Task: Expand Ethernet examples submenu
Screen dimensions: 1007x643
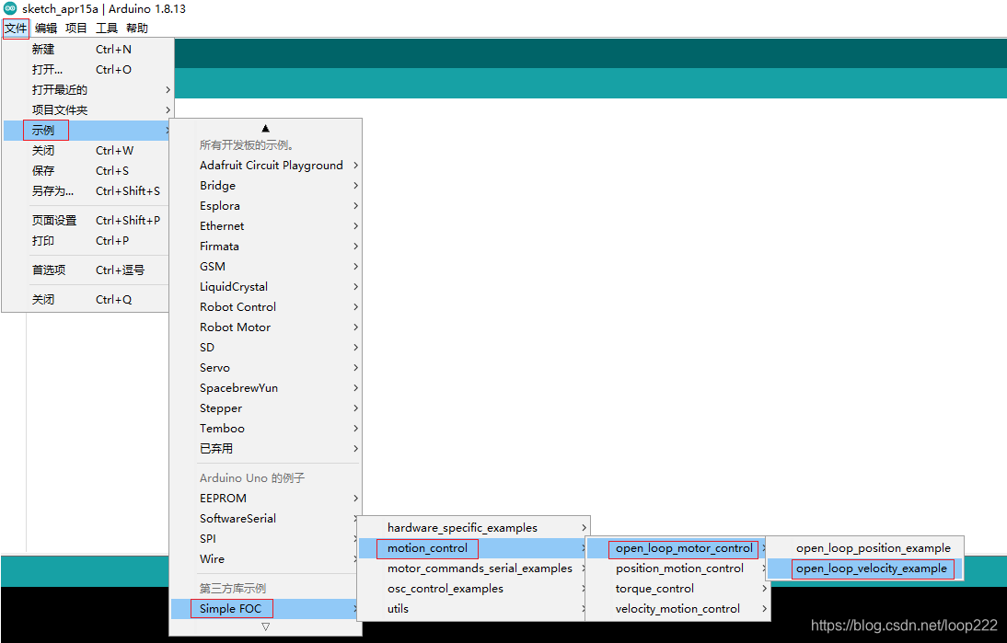Action: click(265, 226)
